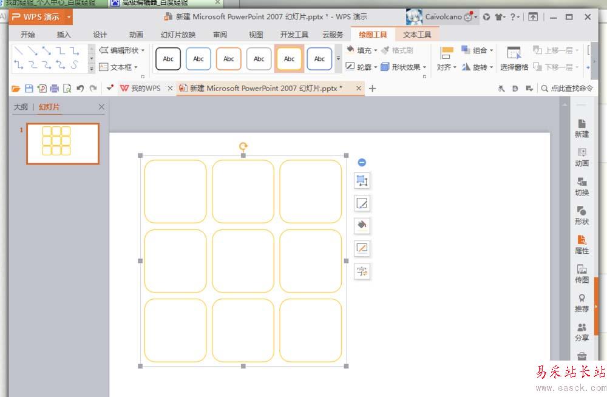The width and height of the screenshot is (607, 397).
Task: Close the slide thumbnail pane
Action: coord(101,106)
